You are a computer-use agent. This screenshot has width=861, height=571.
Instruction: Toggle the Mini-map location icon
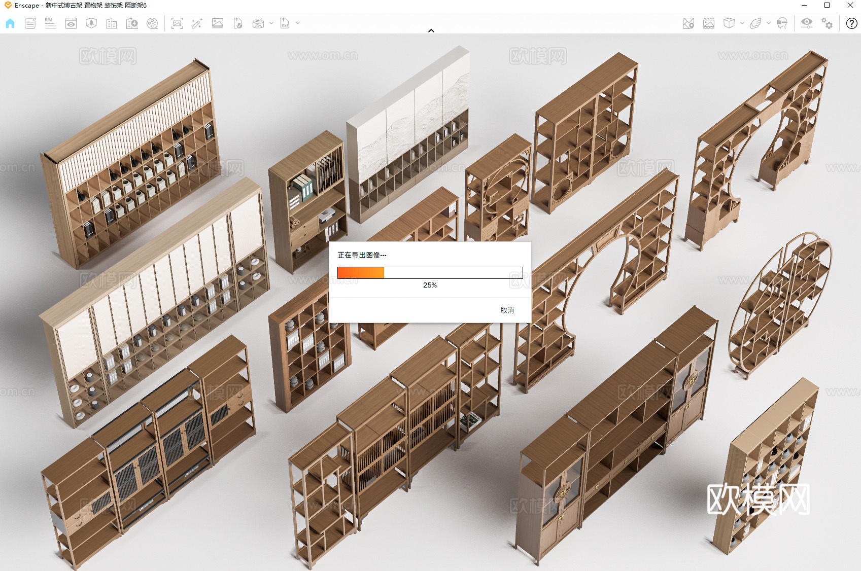(688, 23)
